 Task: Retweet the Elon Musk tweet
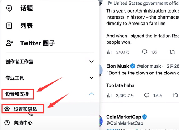coord(175,95)
